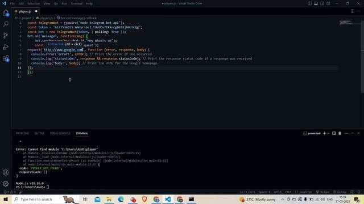
Task: Expand the launch profile dropdown beside plus
Action: pos(328,134)
